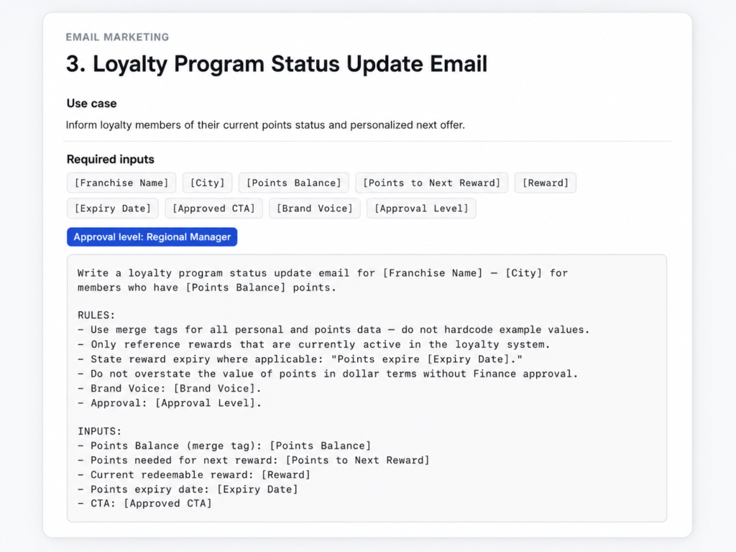Click the 'Points expiry date' line
The image size is (736, 552).
coord(188,489)
